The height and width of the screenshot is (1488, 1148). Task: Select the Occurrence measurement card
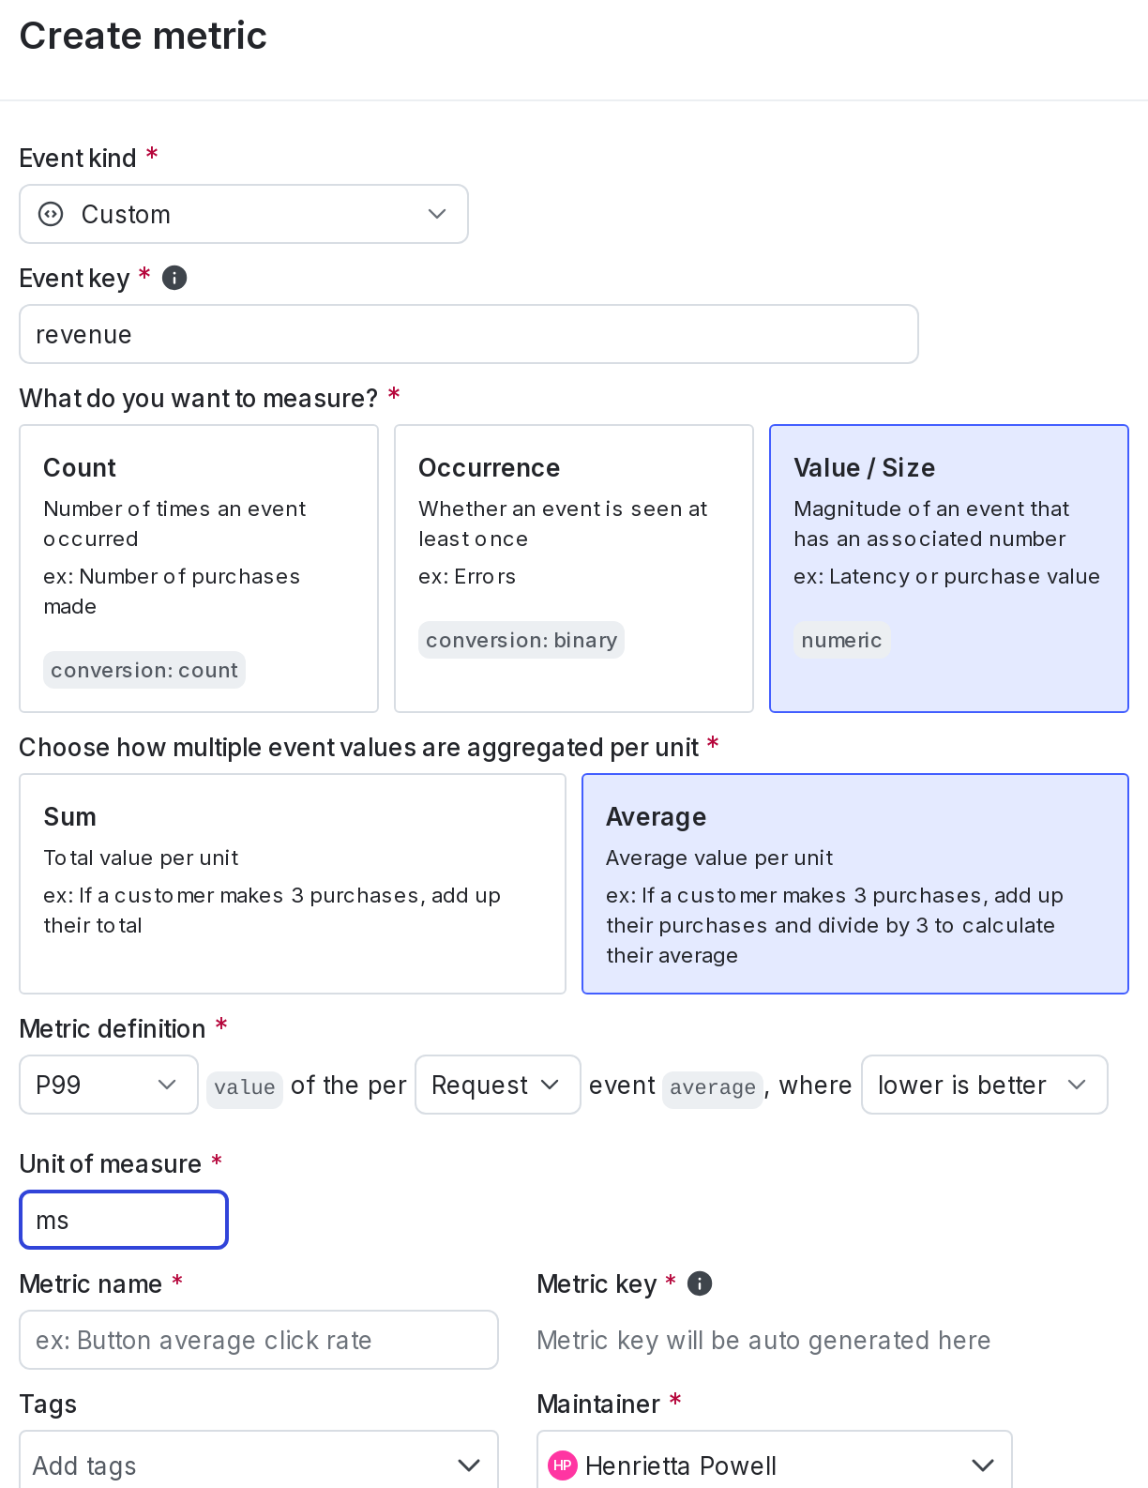(573, 568)
